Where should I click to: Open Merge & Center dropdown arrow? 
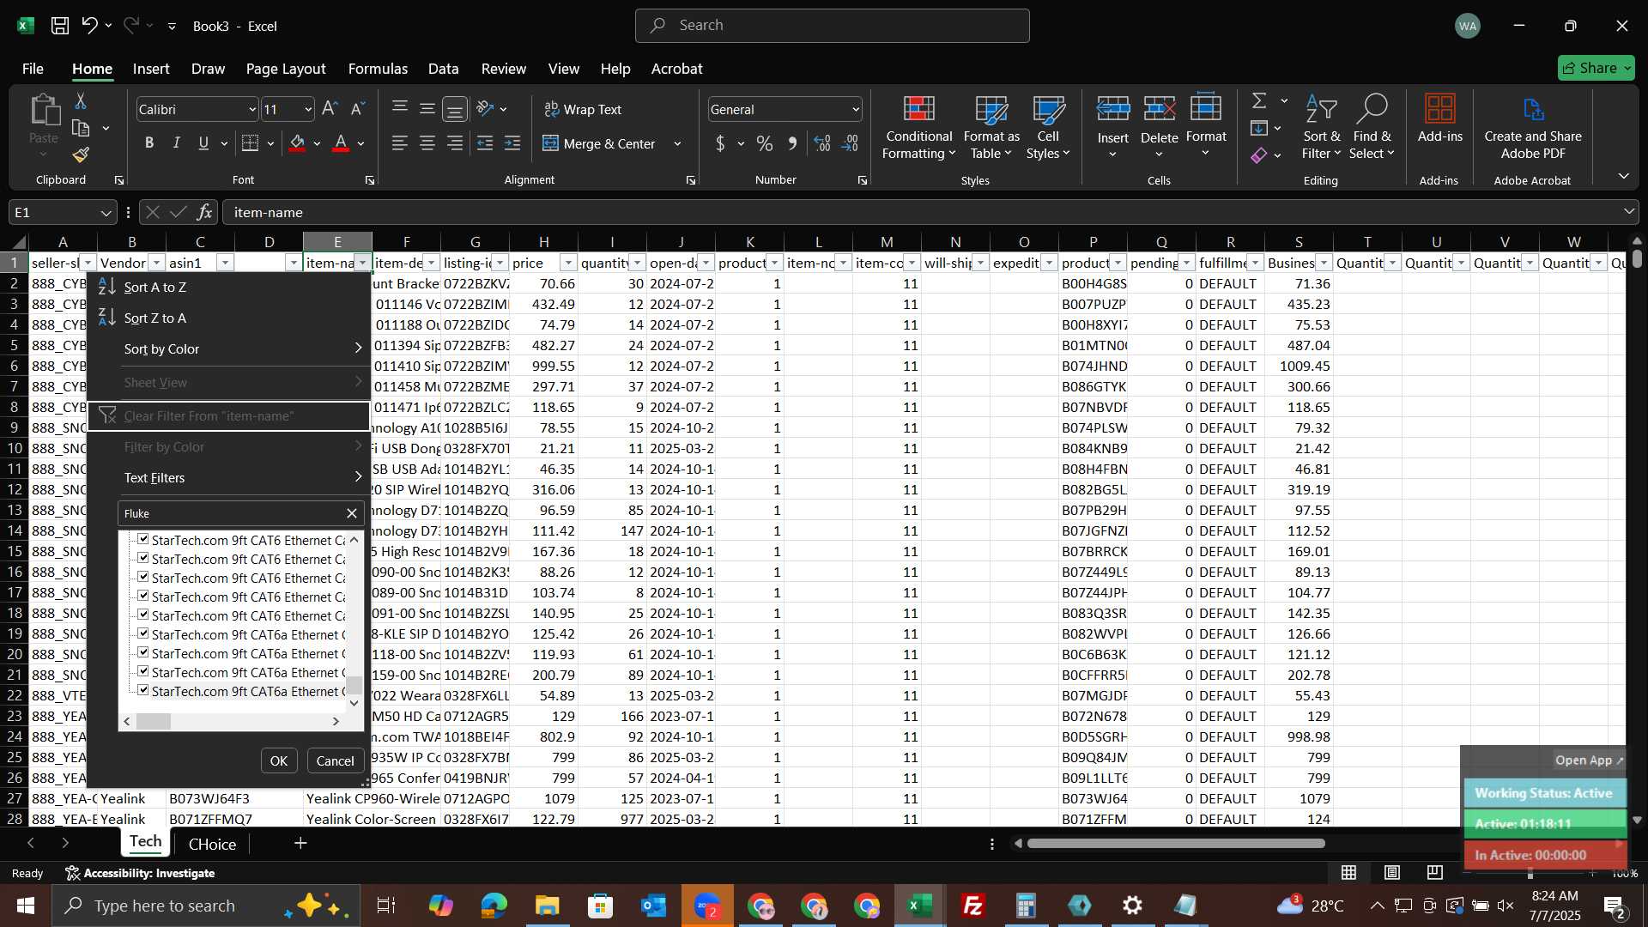point(677,143)
